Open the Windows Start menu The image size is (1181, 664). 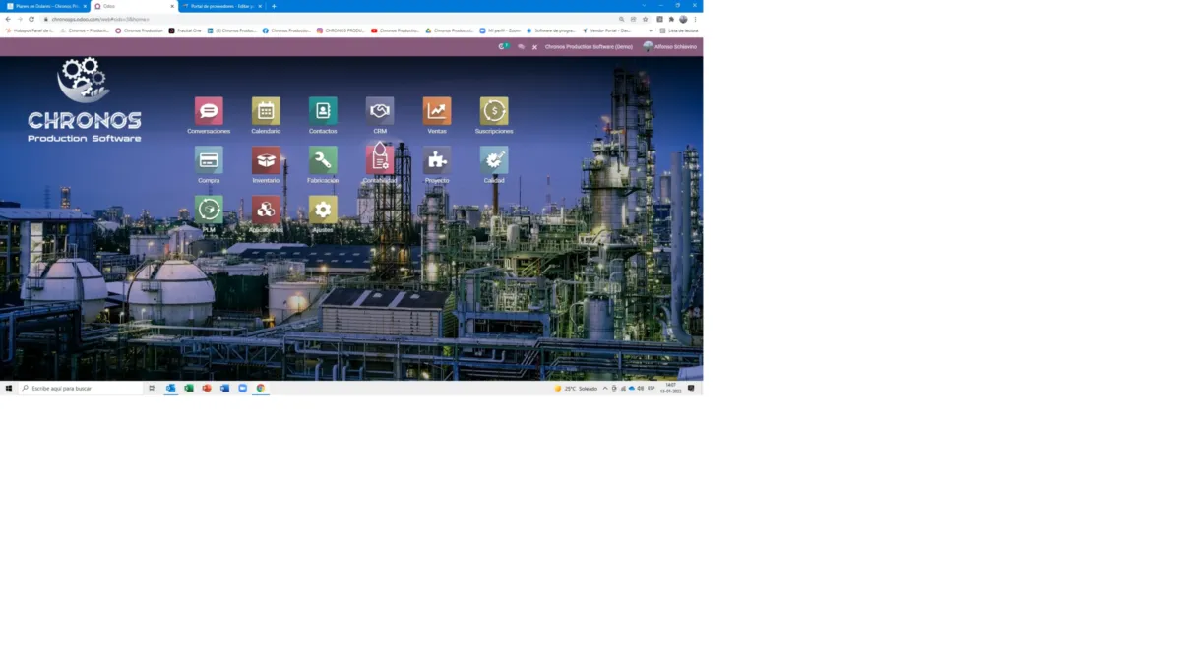pos(9,388)
